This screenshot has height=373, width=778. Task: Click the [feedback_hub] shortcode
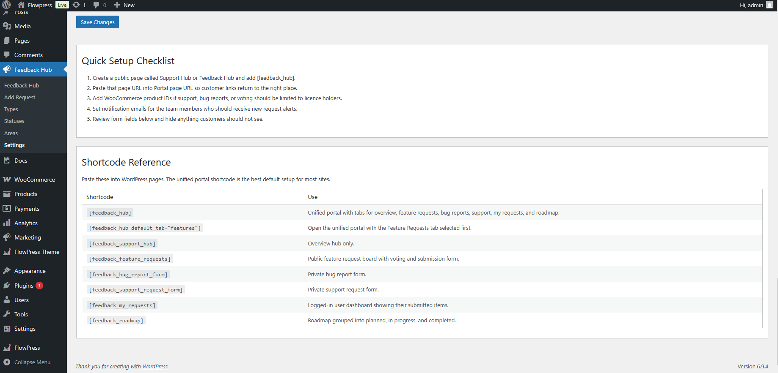[110, 213]
